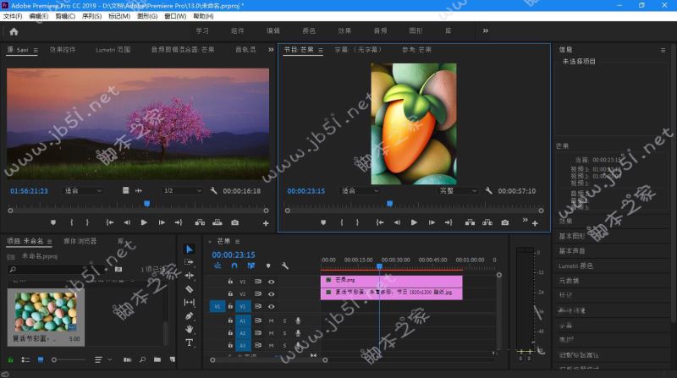Open the 颜色 workspace
The image size is (677, 378).
click(309, 31)
